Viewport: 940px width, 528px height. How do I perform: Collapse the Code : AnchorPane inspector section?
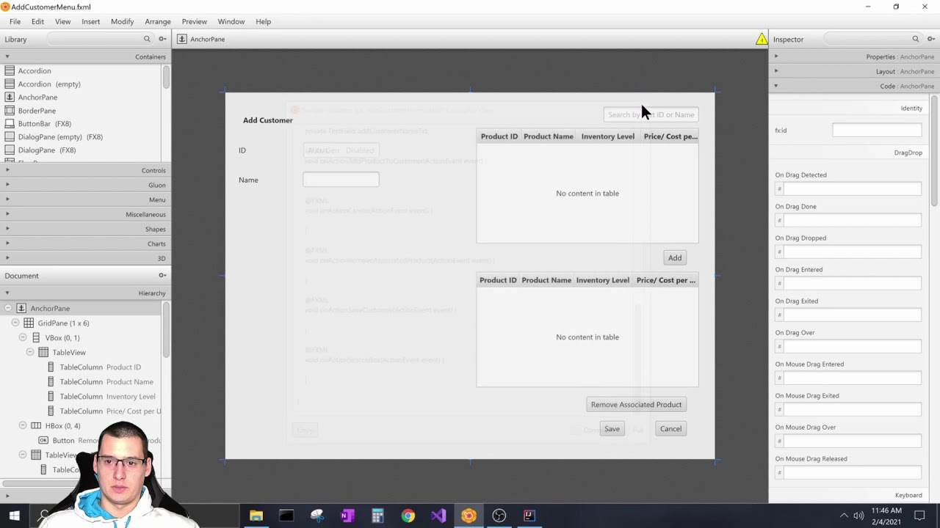tap(854, 86)
